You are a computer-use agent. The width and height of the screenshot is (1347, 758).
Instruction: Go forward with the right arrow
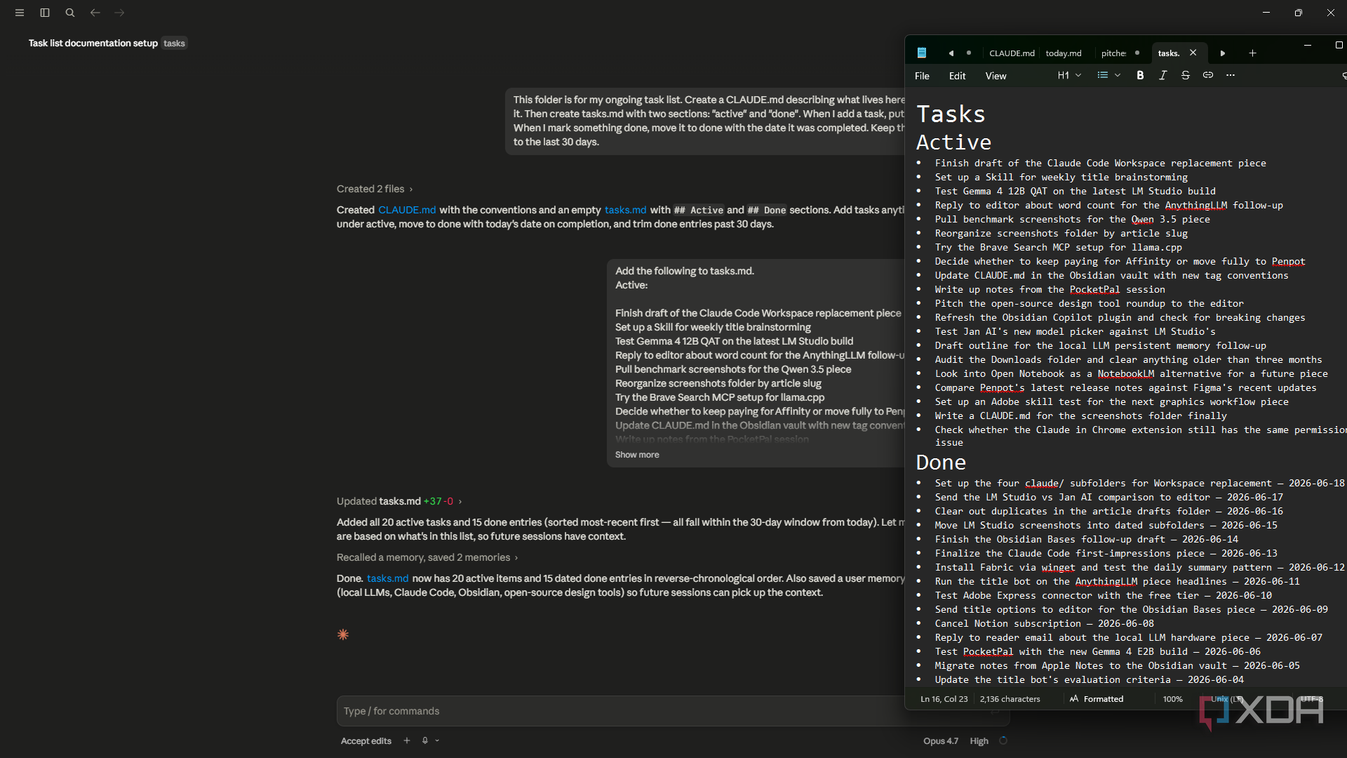point(120,13)
